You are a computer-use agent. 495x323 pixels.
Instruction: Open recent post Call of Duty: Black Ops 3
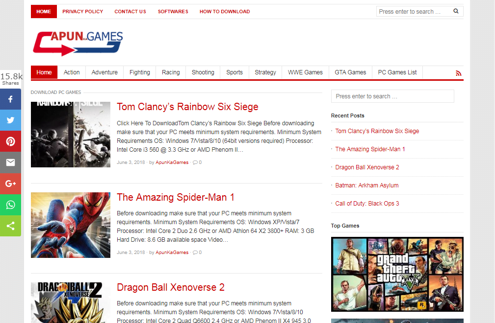(x=367, y=204)
